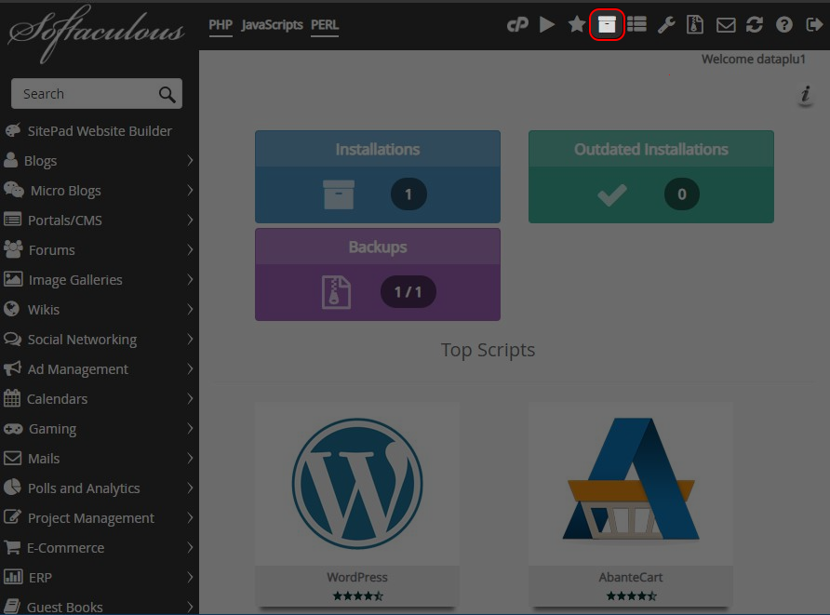Click the sync refresh icon
Viewport: 830px width, 615px height.
755,25
